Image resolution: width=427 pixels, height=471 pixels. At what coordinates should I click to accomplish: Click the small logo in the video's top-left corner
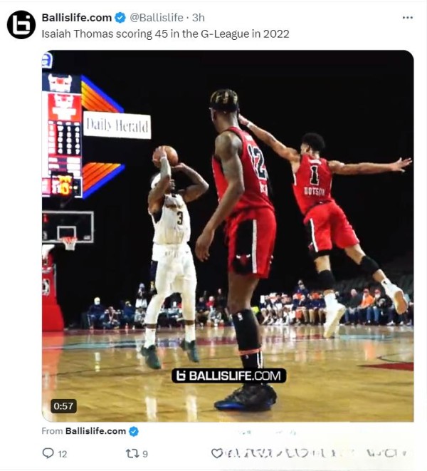[x=47, y=61]
